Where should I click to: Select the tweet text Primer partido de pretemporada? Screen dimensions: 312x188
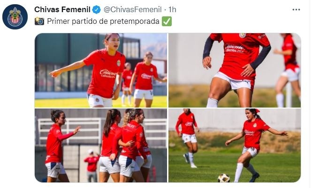pyautogui.click(x=103, y=21)
